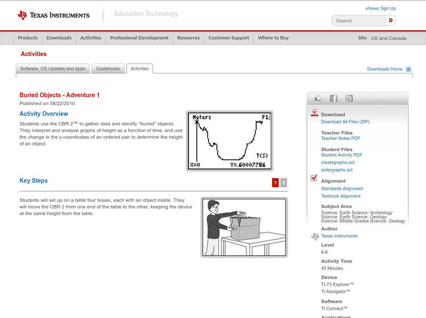Open the Downloads menu
Screen dimensions: 426x318
[59, 38]
